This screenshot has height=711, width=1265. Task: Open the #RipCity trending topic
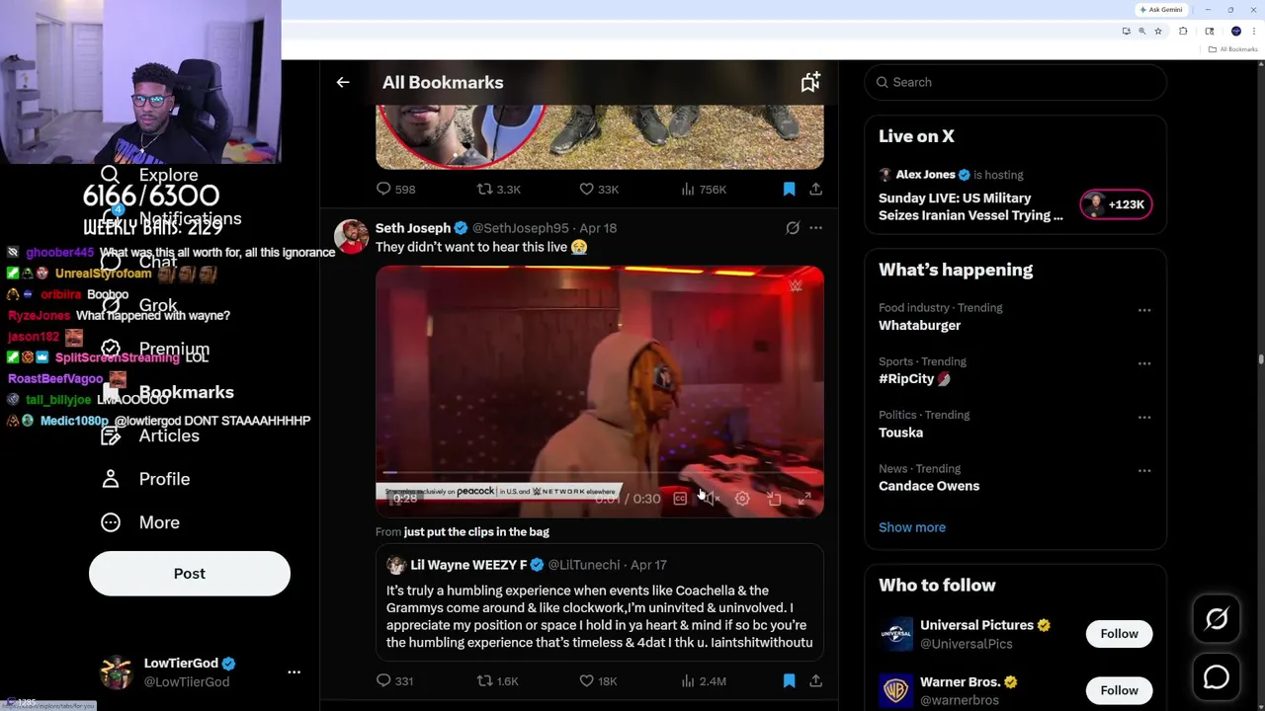913,379
